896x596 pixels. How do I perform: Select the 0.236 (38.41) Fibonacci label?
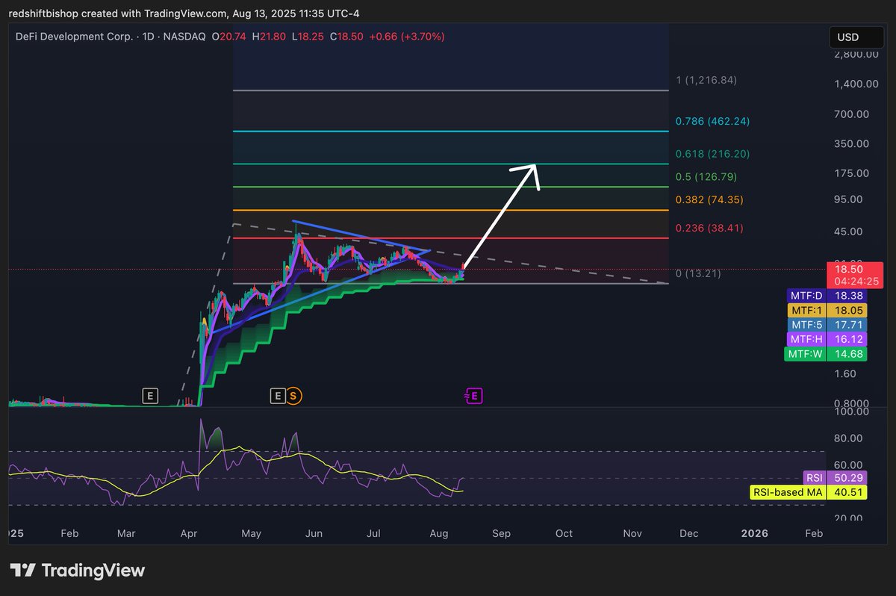tap(709, 228)
